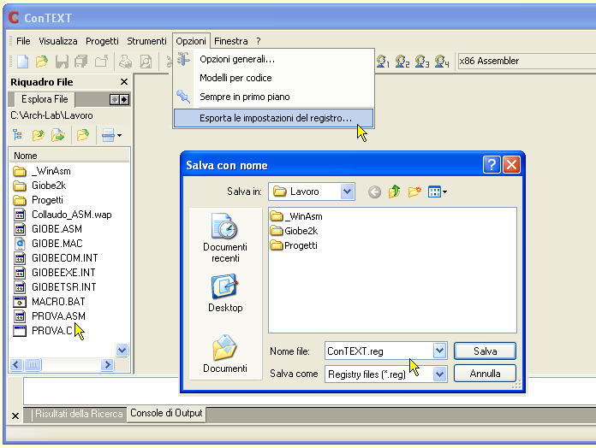Click second folder icon in file panel toolbar
The image size is (596, 448).
tap(38, 135)
